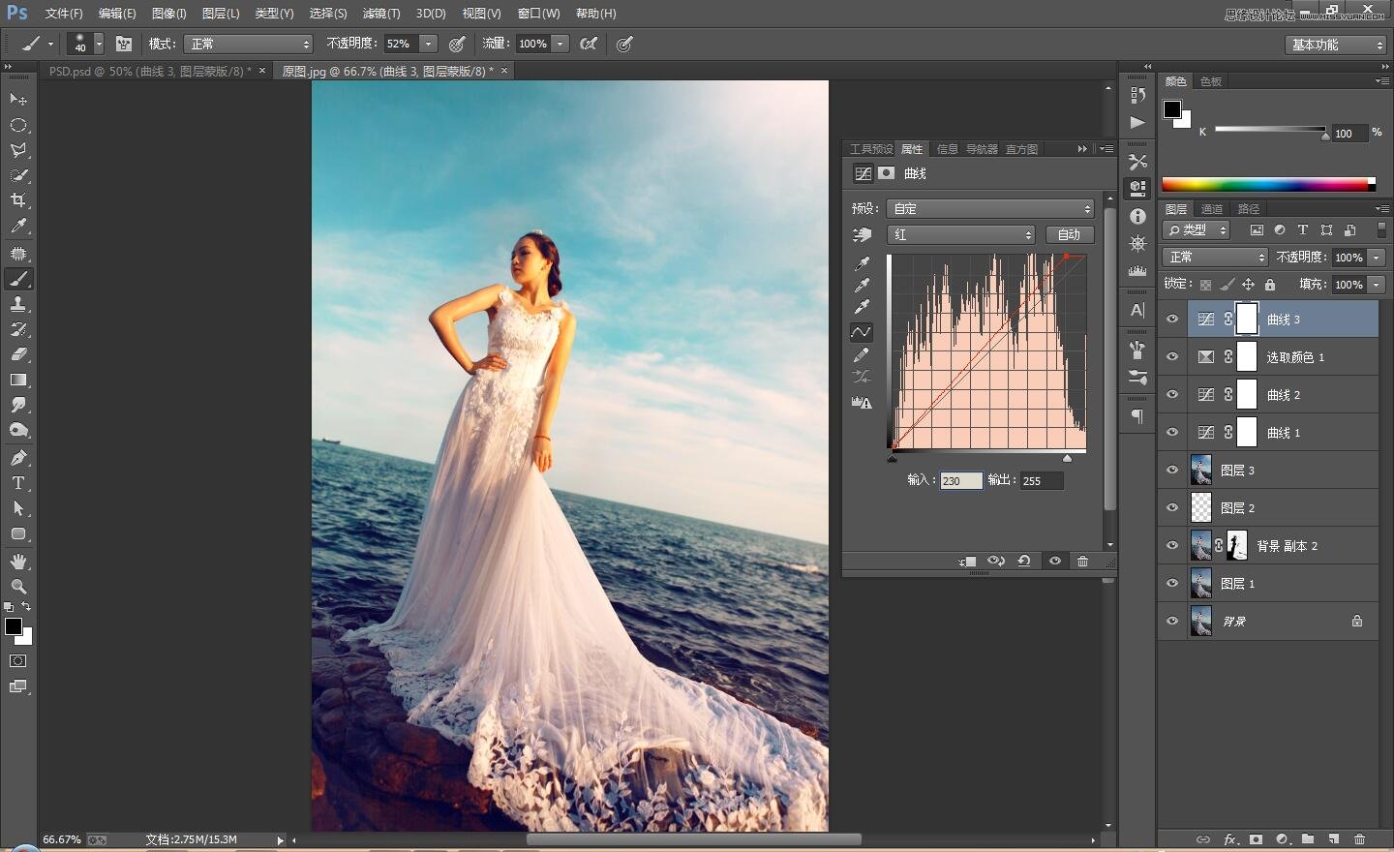Open the 滤镜(T) menu
1394x852 pixels.
click(x=380, y=14)
